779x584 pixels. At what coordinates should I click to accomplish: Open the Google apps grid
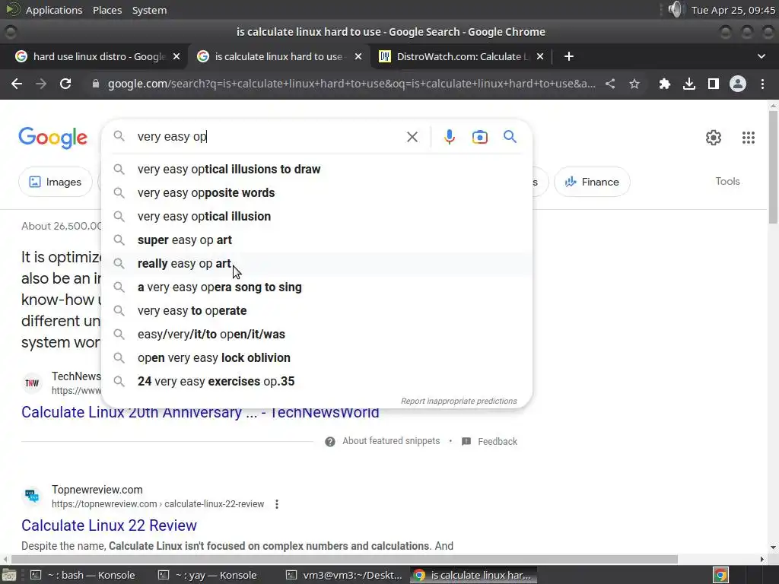click(x=749, y=138)
